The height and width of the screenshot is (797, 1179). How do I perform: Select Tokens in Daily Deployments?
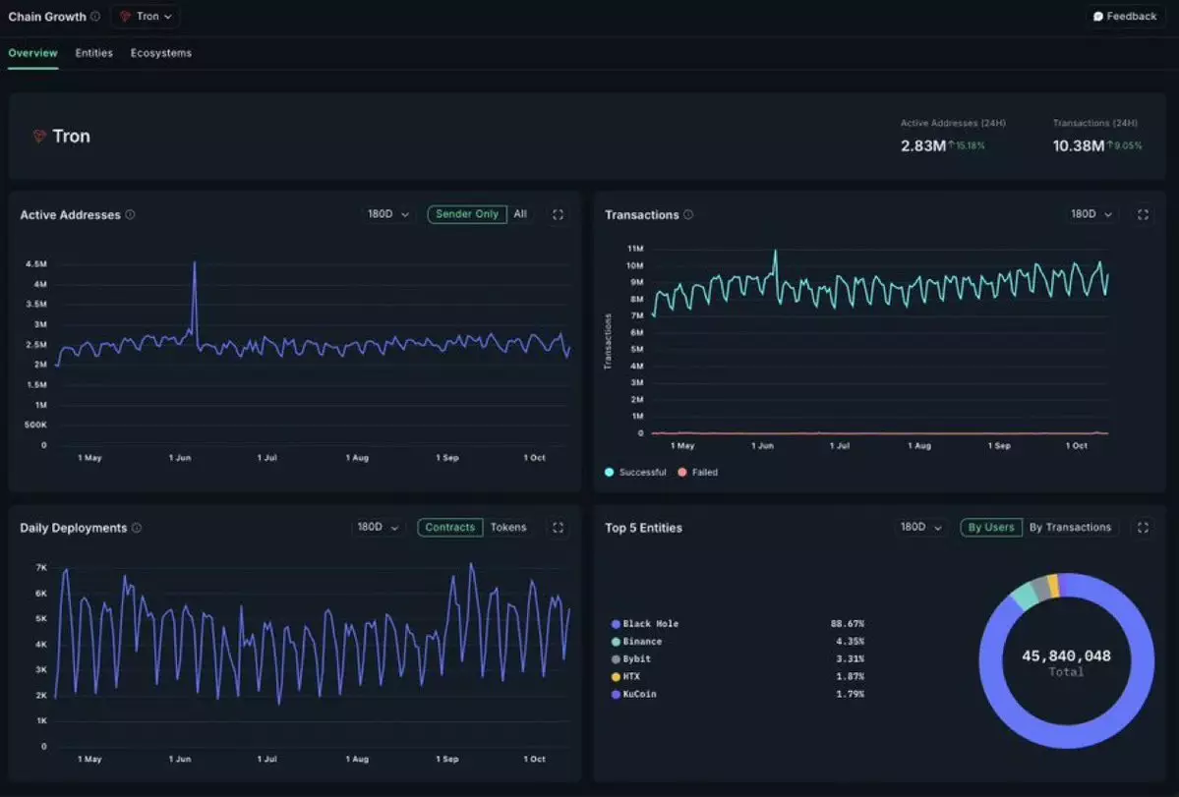tap(508, 528)
